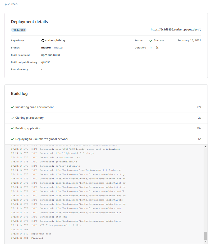Click the checkmark icon for Deploying to Cloudflare's network
This screenshot has height=244, width=211.
(x=12, y=139)
